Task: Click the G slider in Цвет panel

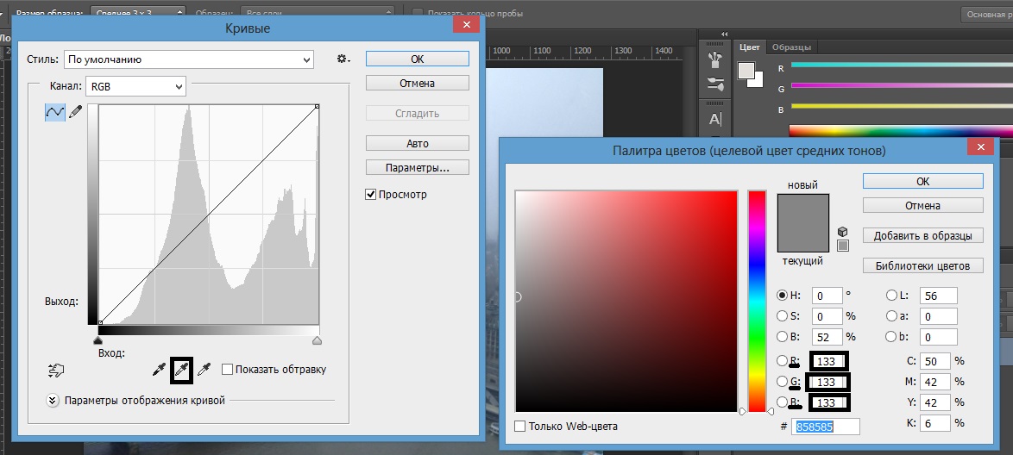Action: pos(902,85)
